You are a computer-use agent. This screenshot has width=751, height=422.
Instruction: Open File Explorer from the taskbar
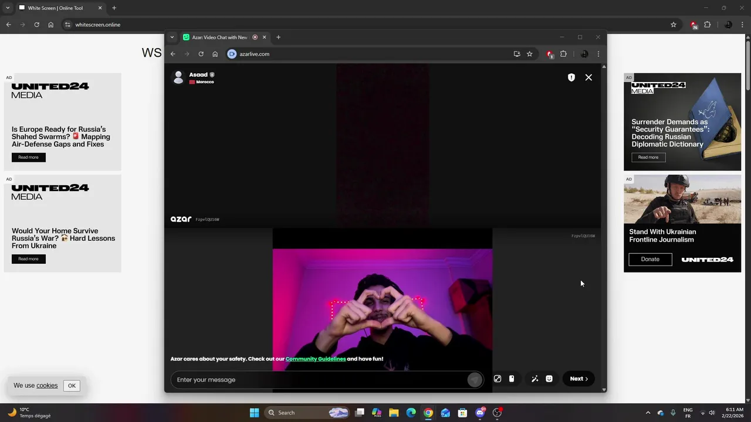[394, 413]
